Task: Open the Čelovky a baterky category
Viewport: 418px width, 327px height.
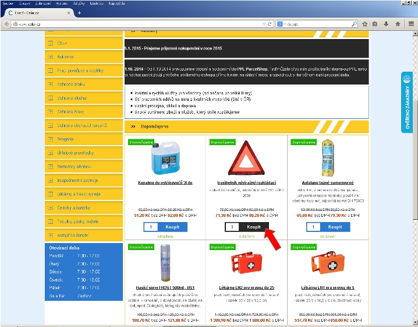Action: pos(84,208)
